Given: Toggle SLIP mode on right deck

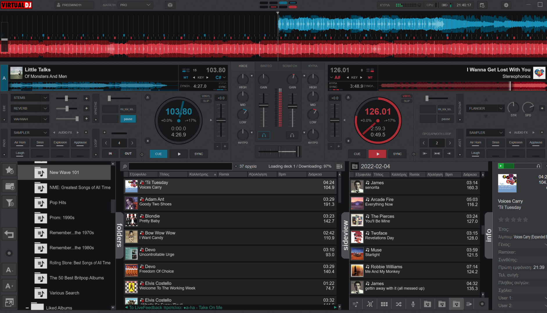Looking at the screenshot, I should tap(407, 101).
